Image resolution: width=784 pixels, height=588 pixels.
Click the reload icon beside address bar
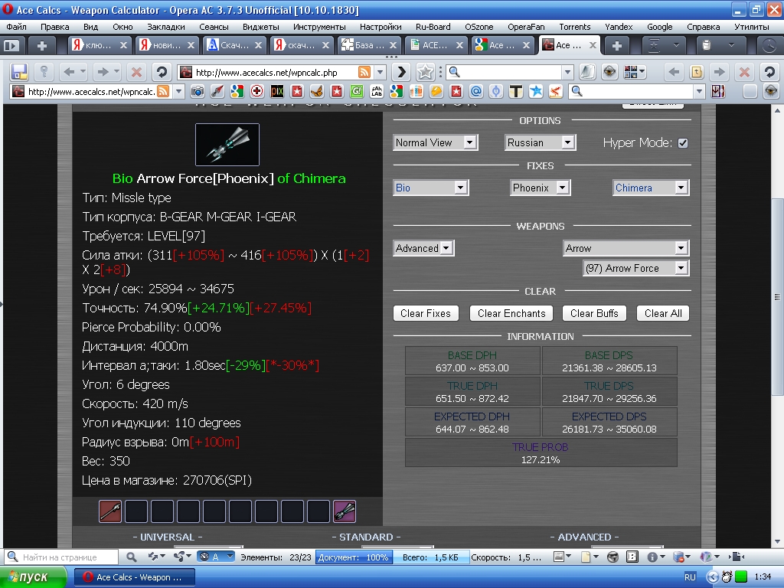coord(161,72)
